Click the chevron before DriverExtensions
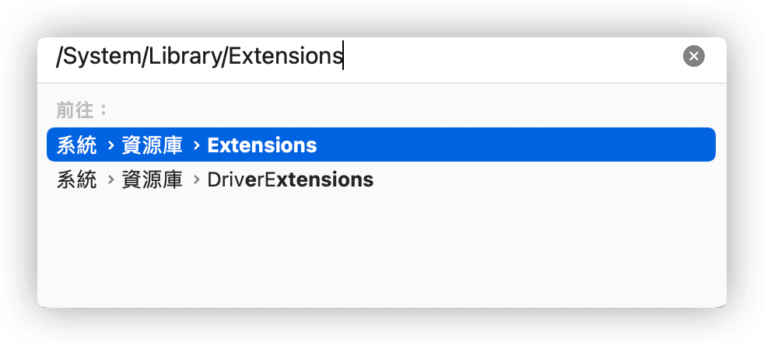 [196, 180]
